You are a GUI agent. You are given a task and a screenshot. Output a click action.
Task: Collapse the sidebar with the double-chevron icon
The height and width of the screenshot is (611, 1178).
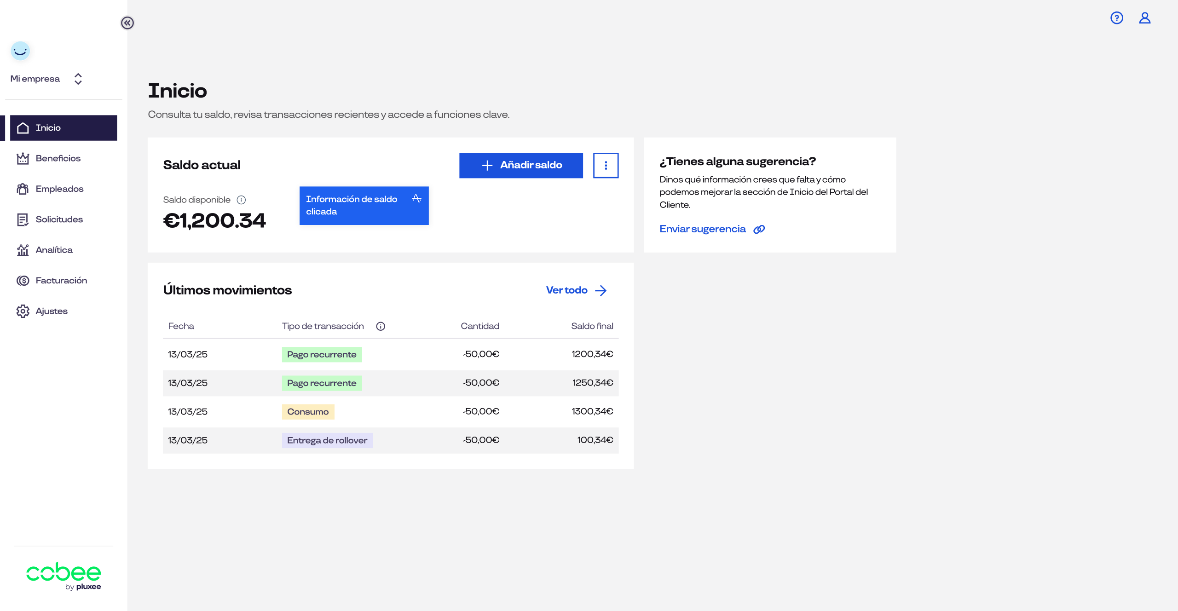[x=127, y=23]
